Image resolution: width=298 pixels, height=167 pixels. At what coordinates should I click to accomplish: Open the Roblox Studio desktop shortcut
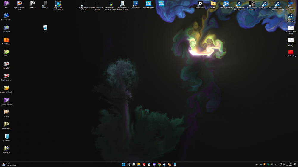click(x=200, y=4)
